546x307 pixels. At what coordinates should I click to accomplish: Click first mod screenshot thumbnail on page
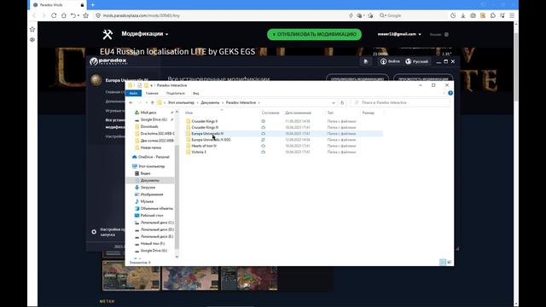(131, 276)
